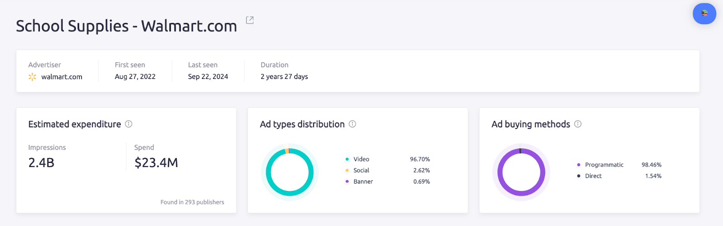723x226 pixels.
Task: Click the Ad types distribution info icon
Action: click(x=352, y=124)
